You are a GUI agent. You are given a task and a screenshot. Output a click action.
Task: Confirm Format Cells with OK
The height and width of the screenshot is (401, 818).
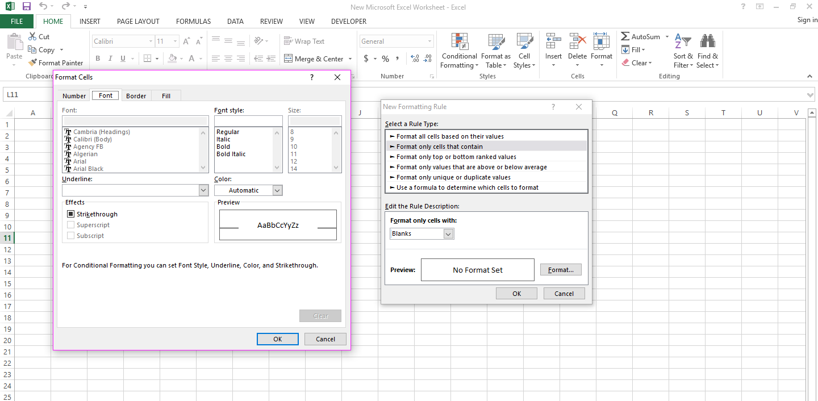[x=277, y=339]
